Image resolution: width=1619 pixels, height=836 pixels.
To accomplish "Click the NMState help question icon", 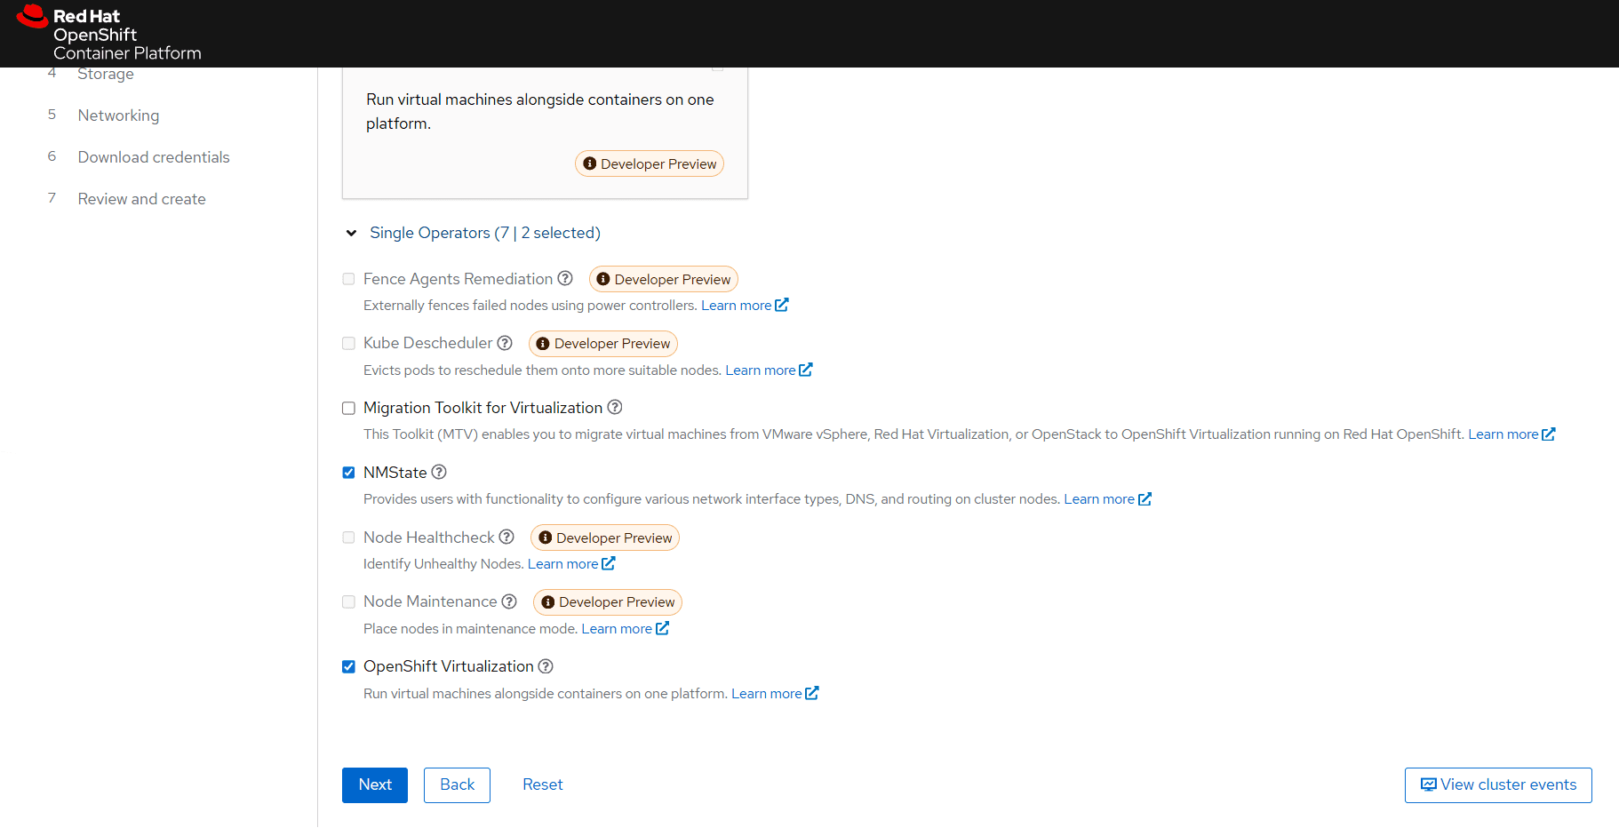I will point(439,473).
